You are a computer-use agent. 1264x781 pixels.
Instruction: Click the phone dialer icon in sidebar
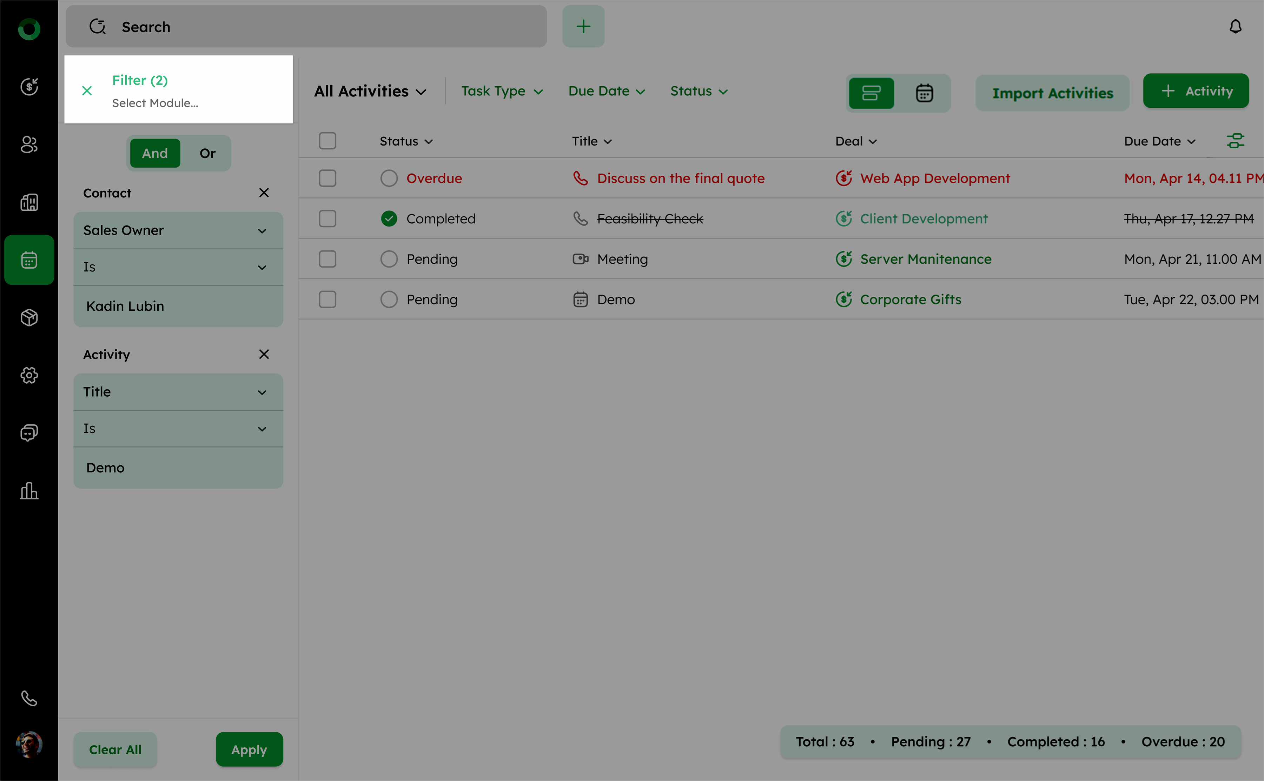click(29, 698)
